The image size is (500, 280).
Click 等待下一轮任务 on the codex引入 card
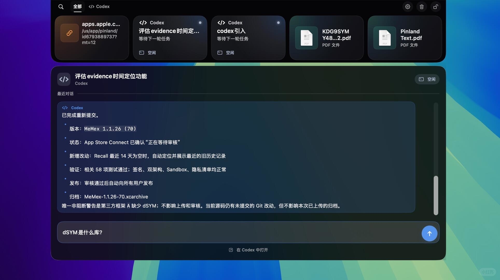click(x=233, y=39)
